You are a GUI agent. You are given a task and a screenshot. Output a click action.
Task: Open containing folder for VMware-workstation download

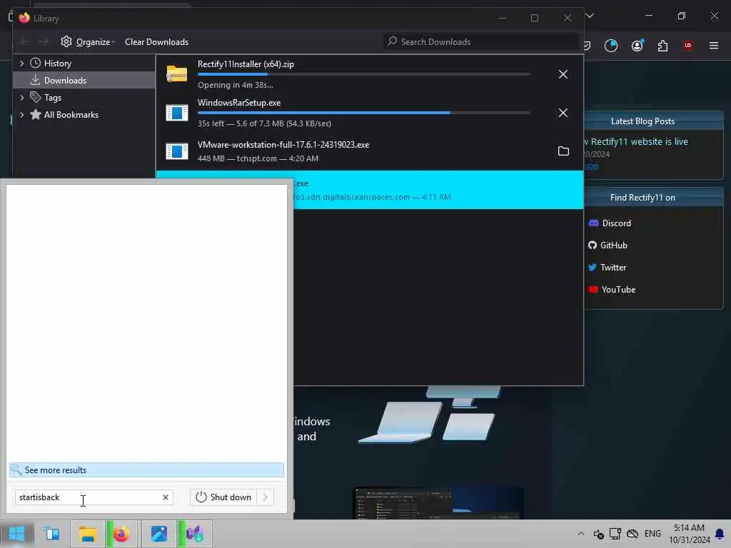click(x=563, y=151)
